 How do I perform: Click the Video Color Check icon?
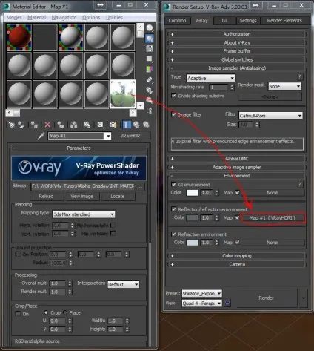[x=150, y=69]
